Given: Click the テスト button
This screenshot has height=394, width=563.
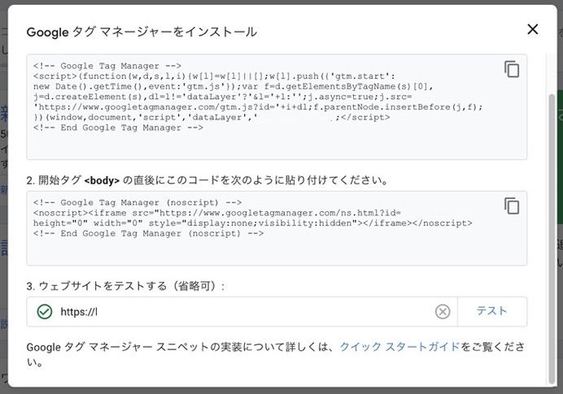Looking at the screenshot, I should [492, 311].
